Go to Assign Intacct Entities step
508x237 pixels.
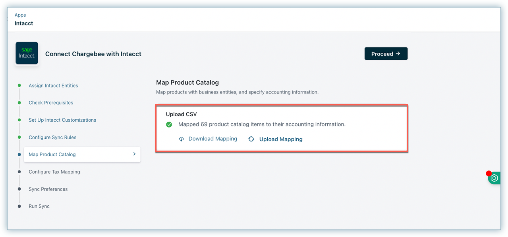pos(53,86)
